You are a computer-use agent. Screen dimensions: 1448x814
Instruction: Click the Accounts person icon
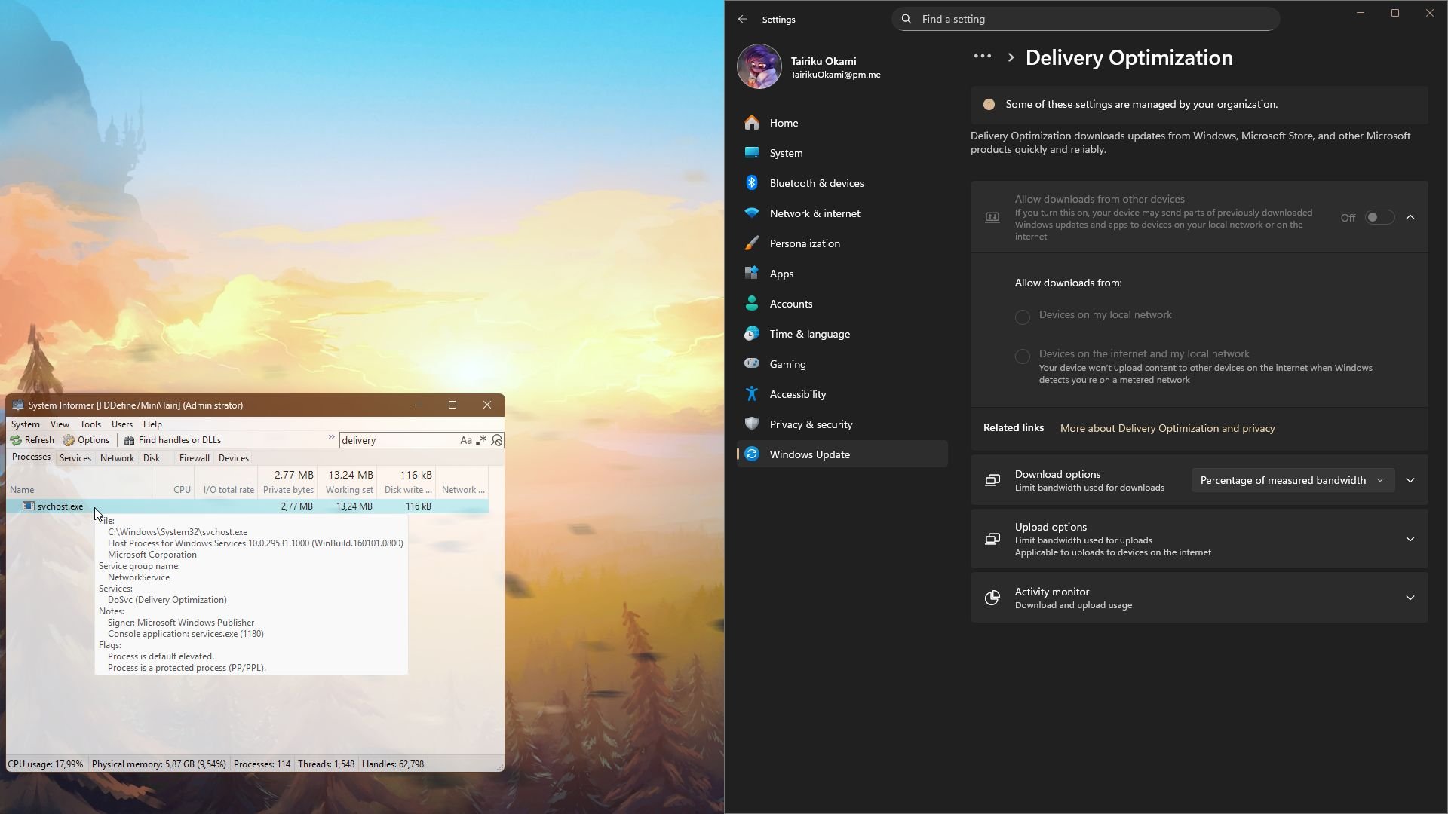tap(752, 304)
